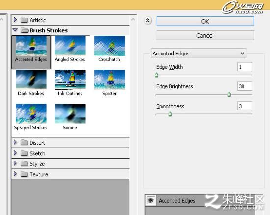Toggle eye visibility of Accented Edges effect layer
Screen dimensions: 270x215
151,200
